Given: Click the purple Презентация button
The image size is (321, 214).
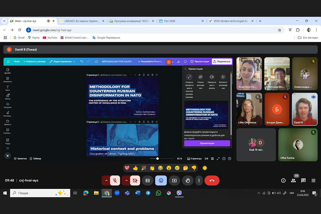Looking at the screenshot, I should pyautogui.click(x=207, y=143).
